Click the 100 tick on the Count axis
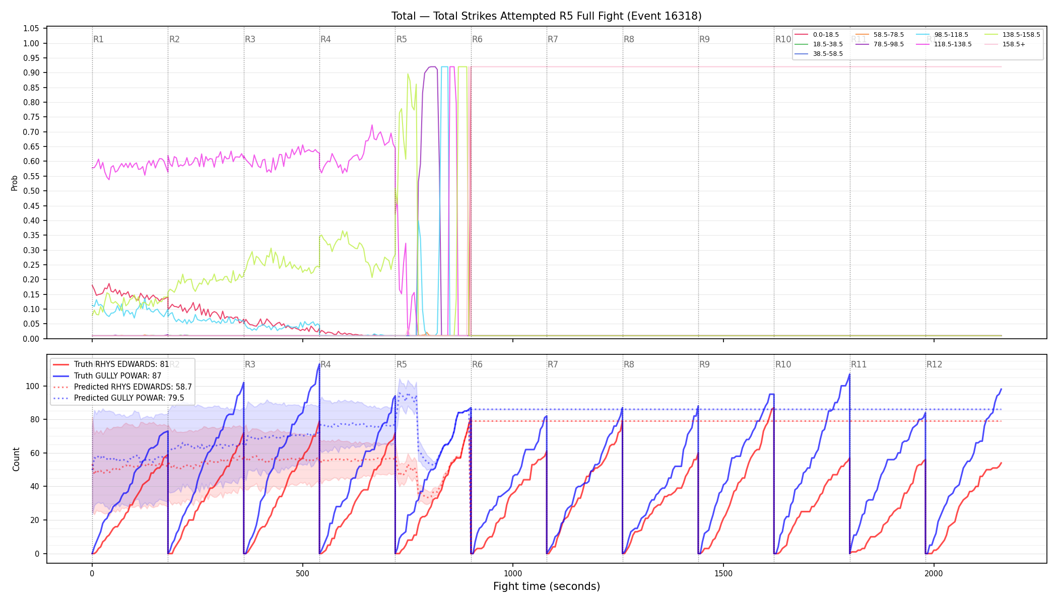Screen dimensions: 1058x604 pyautogui.click(x=33, y=386)
